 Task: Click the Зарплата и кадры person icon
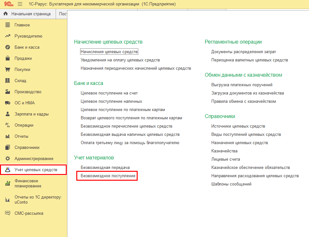(x=8, y=114)
